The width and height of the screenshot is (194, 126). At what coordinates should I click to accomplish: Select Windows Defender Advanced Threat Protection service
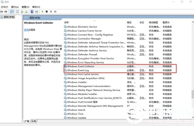[118, 43]
